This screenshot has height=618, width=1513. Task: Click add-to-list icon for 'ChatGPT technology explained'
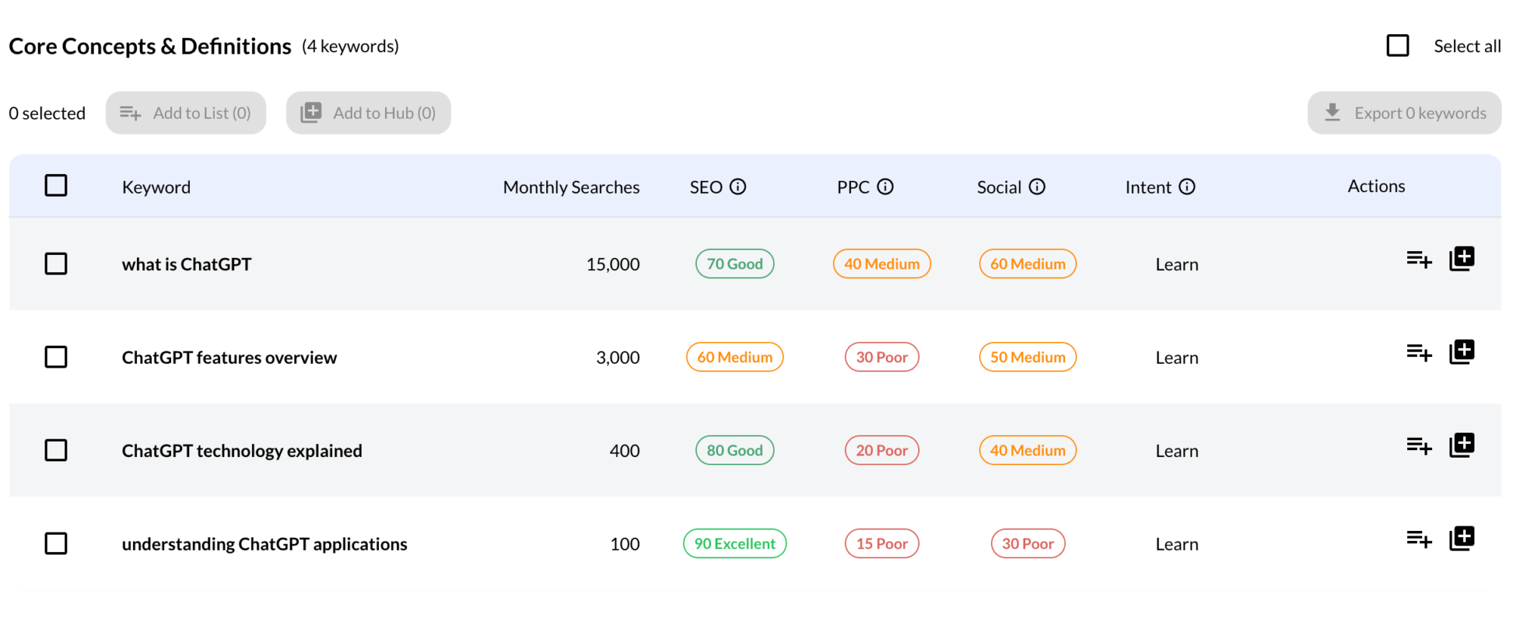tap(1418, 446)
